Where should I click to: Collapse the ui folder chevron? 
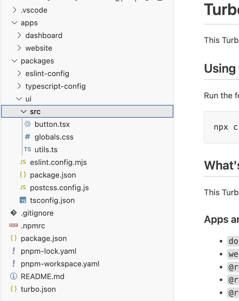click(x=19, y=99)
